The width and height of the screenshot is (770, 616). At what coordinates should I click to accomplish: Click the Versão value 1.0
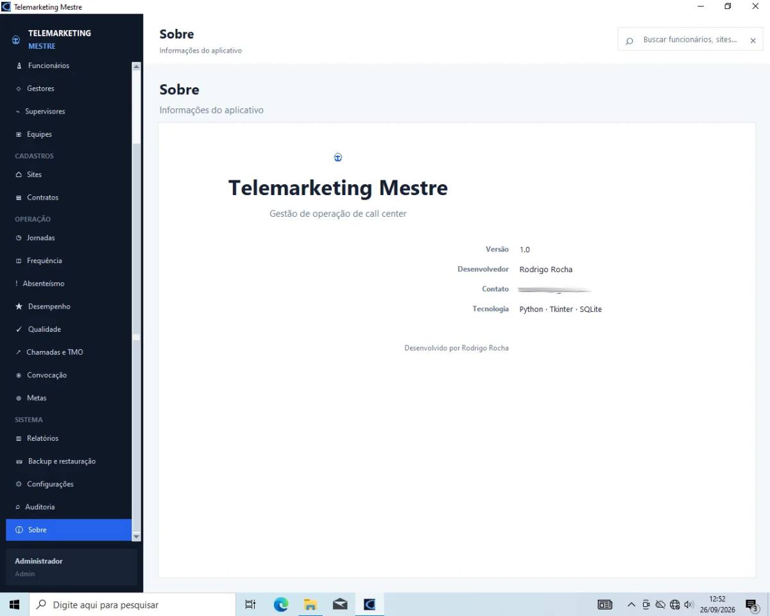pyautogui.click(x=525, y=250)
